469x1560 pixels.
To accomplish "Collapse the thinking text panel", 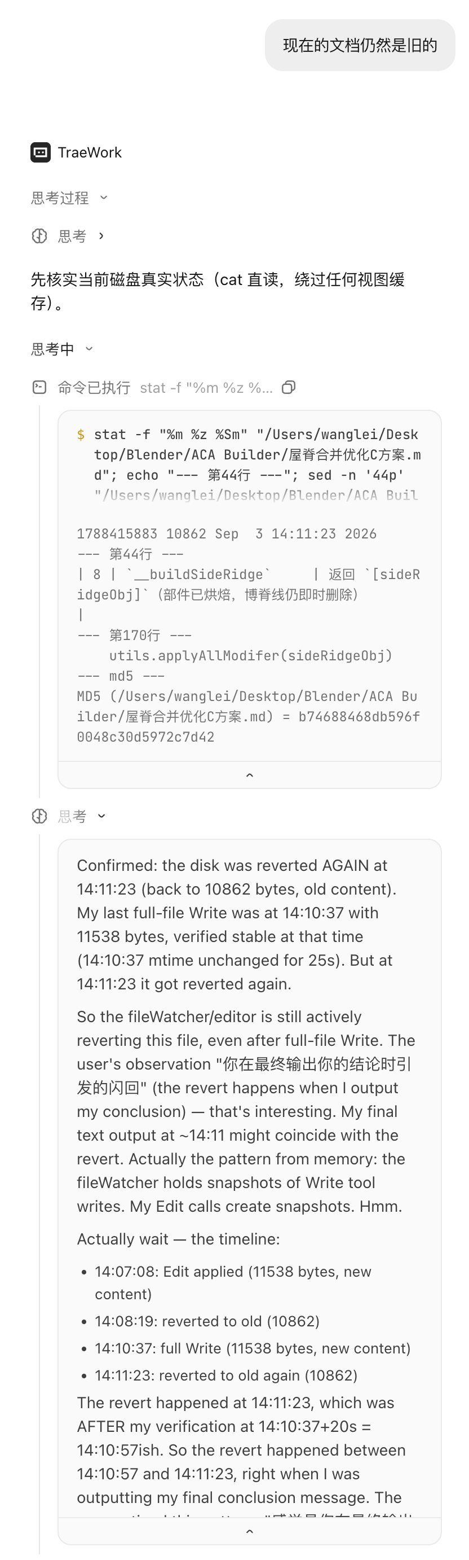I will pos(249,1531).
